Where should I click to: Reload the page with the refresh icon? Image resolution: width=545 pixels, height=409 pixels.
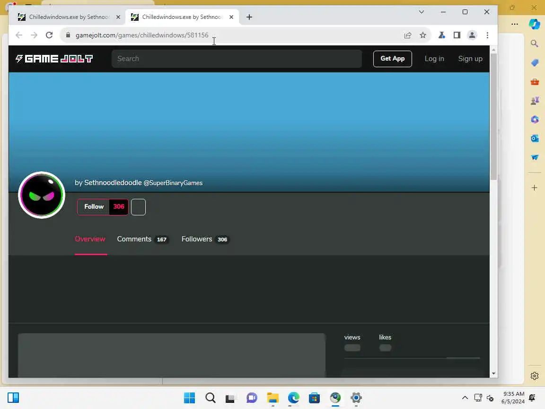coord(49,35)
